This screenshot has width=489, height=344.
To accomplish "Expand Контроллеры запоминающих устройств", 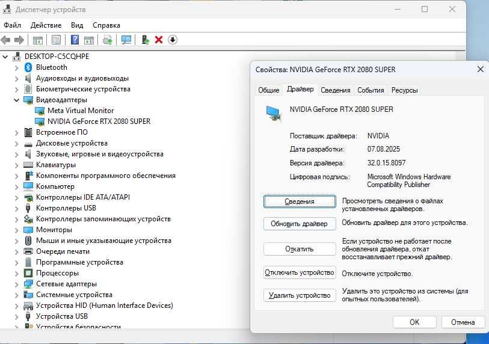I will click(16, 220).
